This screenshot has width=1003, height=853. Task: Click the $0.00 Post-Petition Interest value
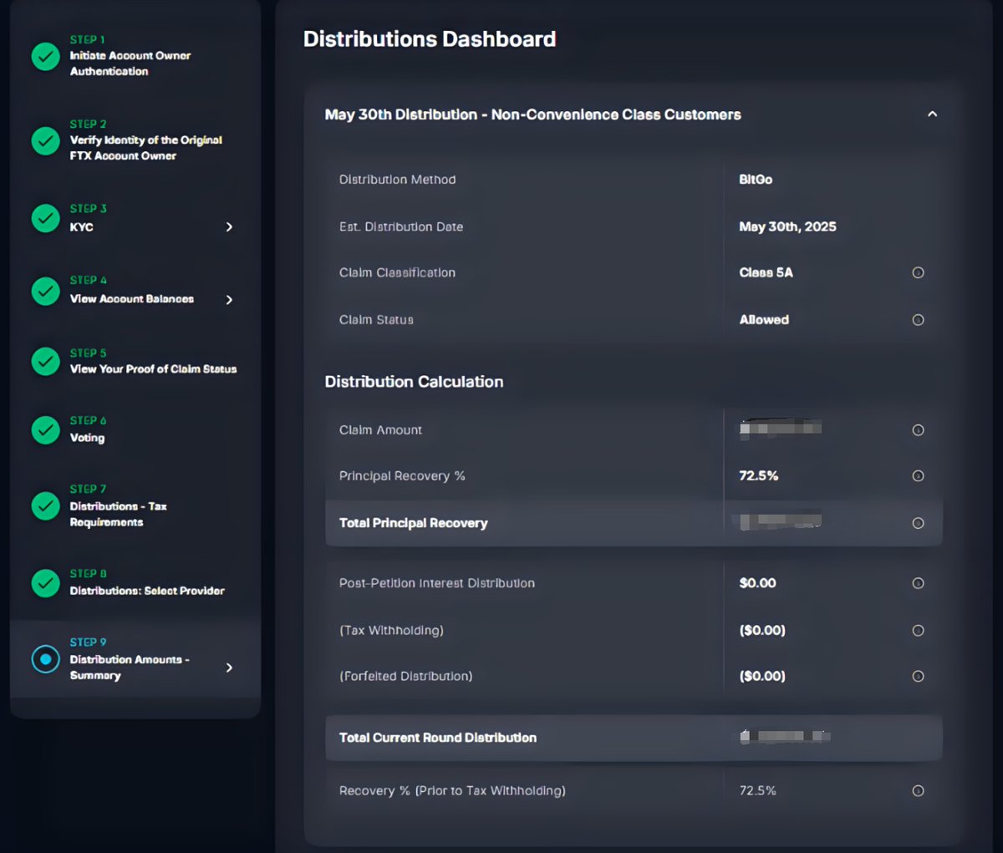[757, 583]
